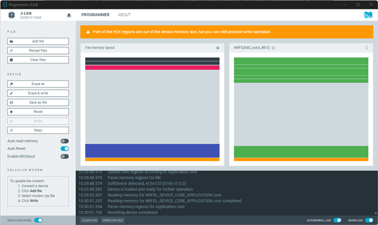The image size is (378, 225).
Task: Click the Erase all button
Action: 38,83
